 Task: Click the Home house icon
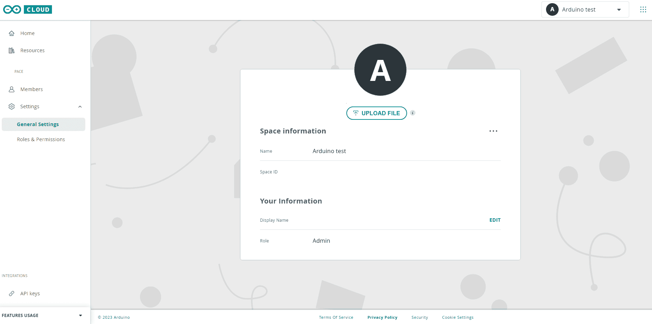(12, 33)
